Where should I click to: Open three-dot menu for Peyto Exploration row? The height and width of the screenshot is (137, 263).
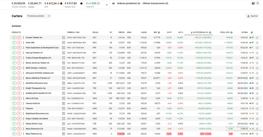coord(24,48)
